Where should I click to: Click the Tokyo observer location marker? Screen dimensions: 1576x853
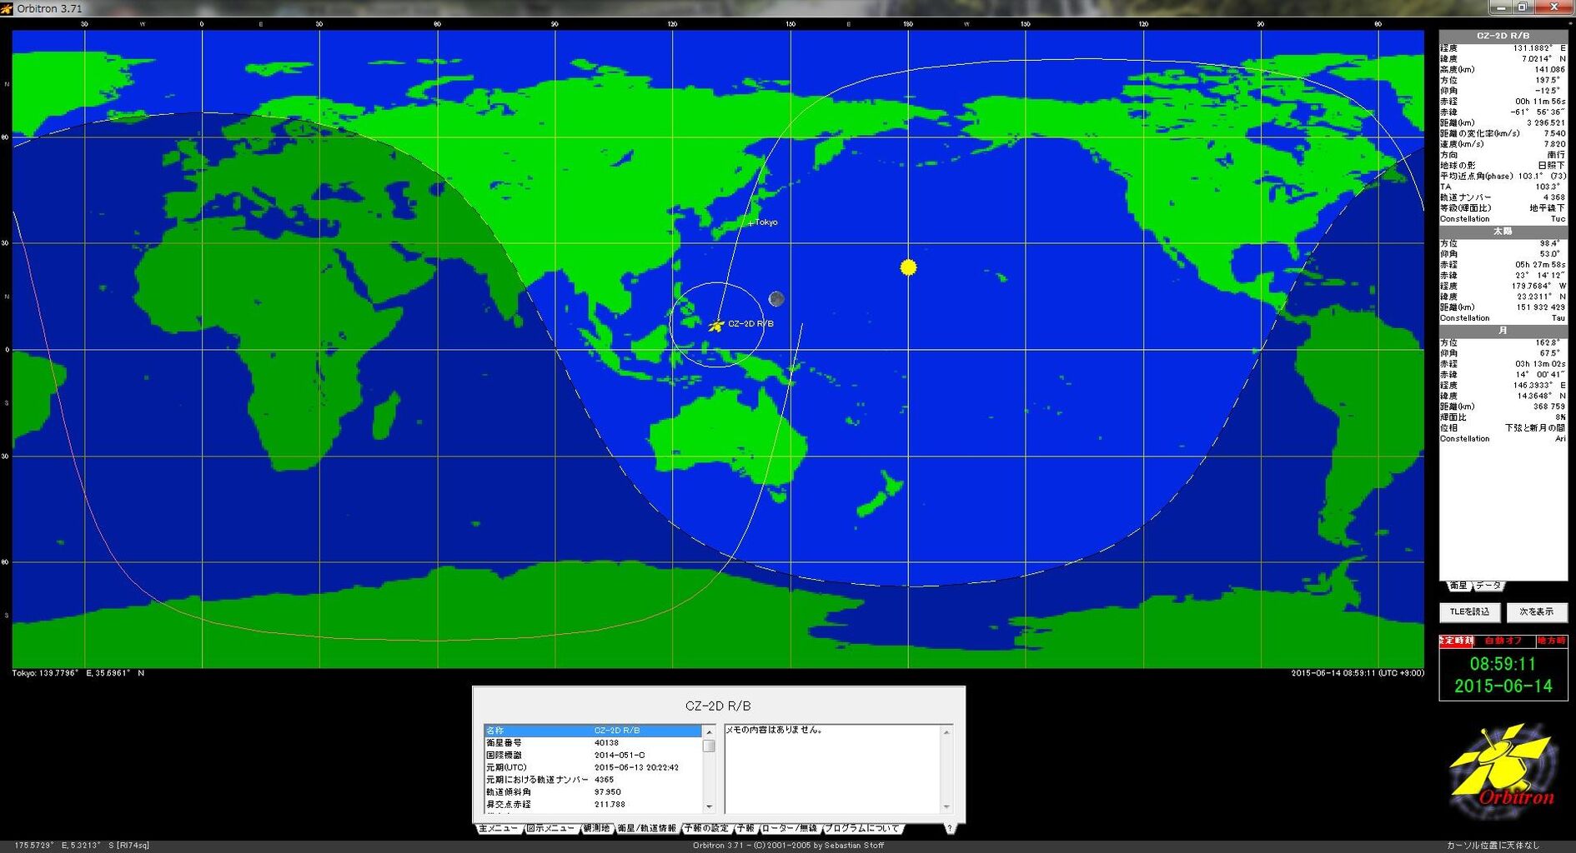pos(750,223)
